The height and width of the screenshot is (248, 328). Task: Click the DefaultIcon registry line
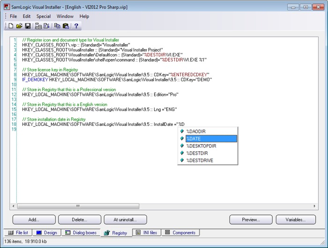click(x=102, y=55)
